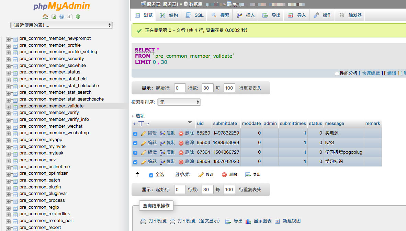Open the 操作 operations tab

point(323,15)
